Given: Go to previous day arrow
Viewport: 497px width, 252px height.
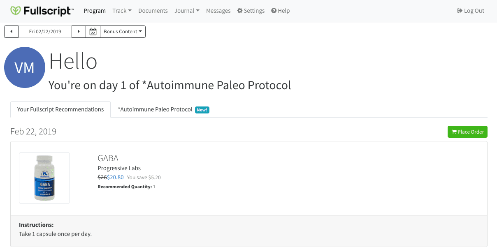Looking at the screenshot, I should click(x=12, y=32).
